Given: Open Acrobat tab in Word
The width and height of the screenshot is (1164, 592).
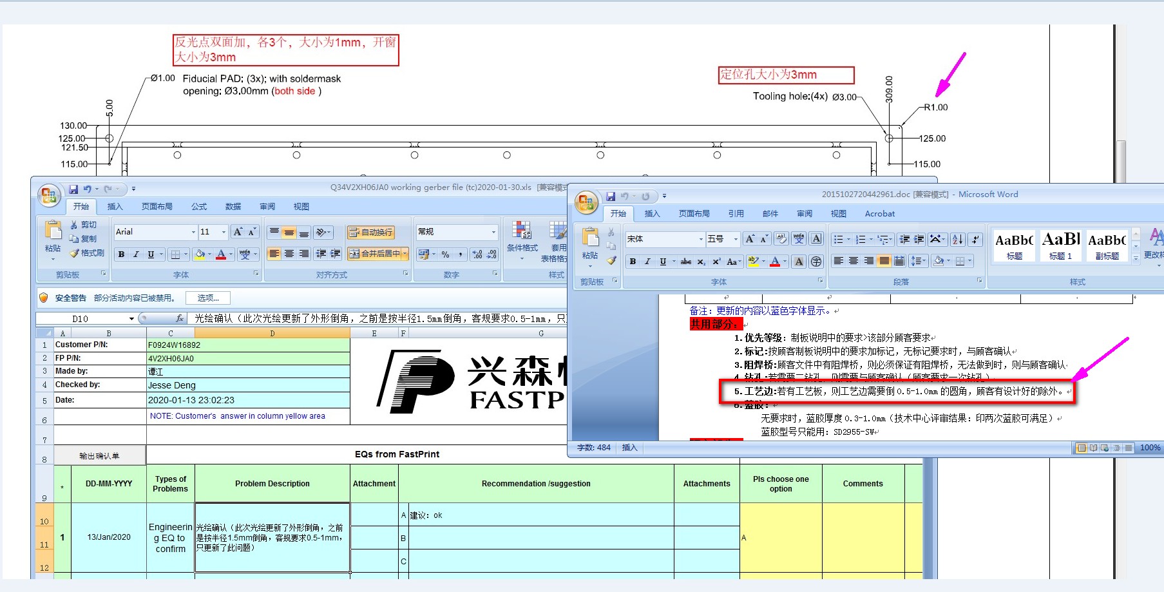Looking at the screenshot, I should (x=880, y=214).
